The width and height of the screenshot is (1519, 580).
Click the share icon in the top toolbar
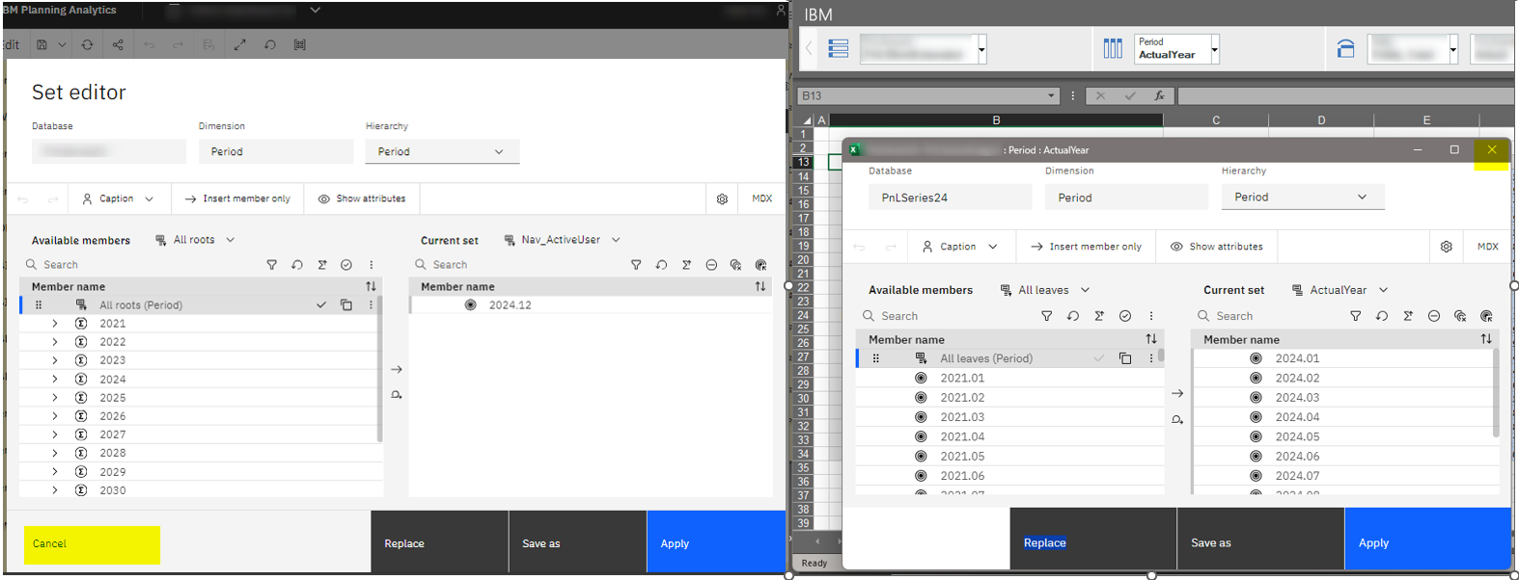[118, 44]
